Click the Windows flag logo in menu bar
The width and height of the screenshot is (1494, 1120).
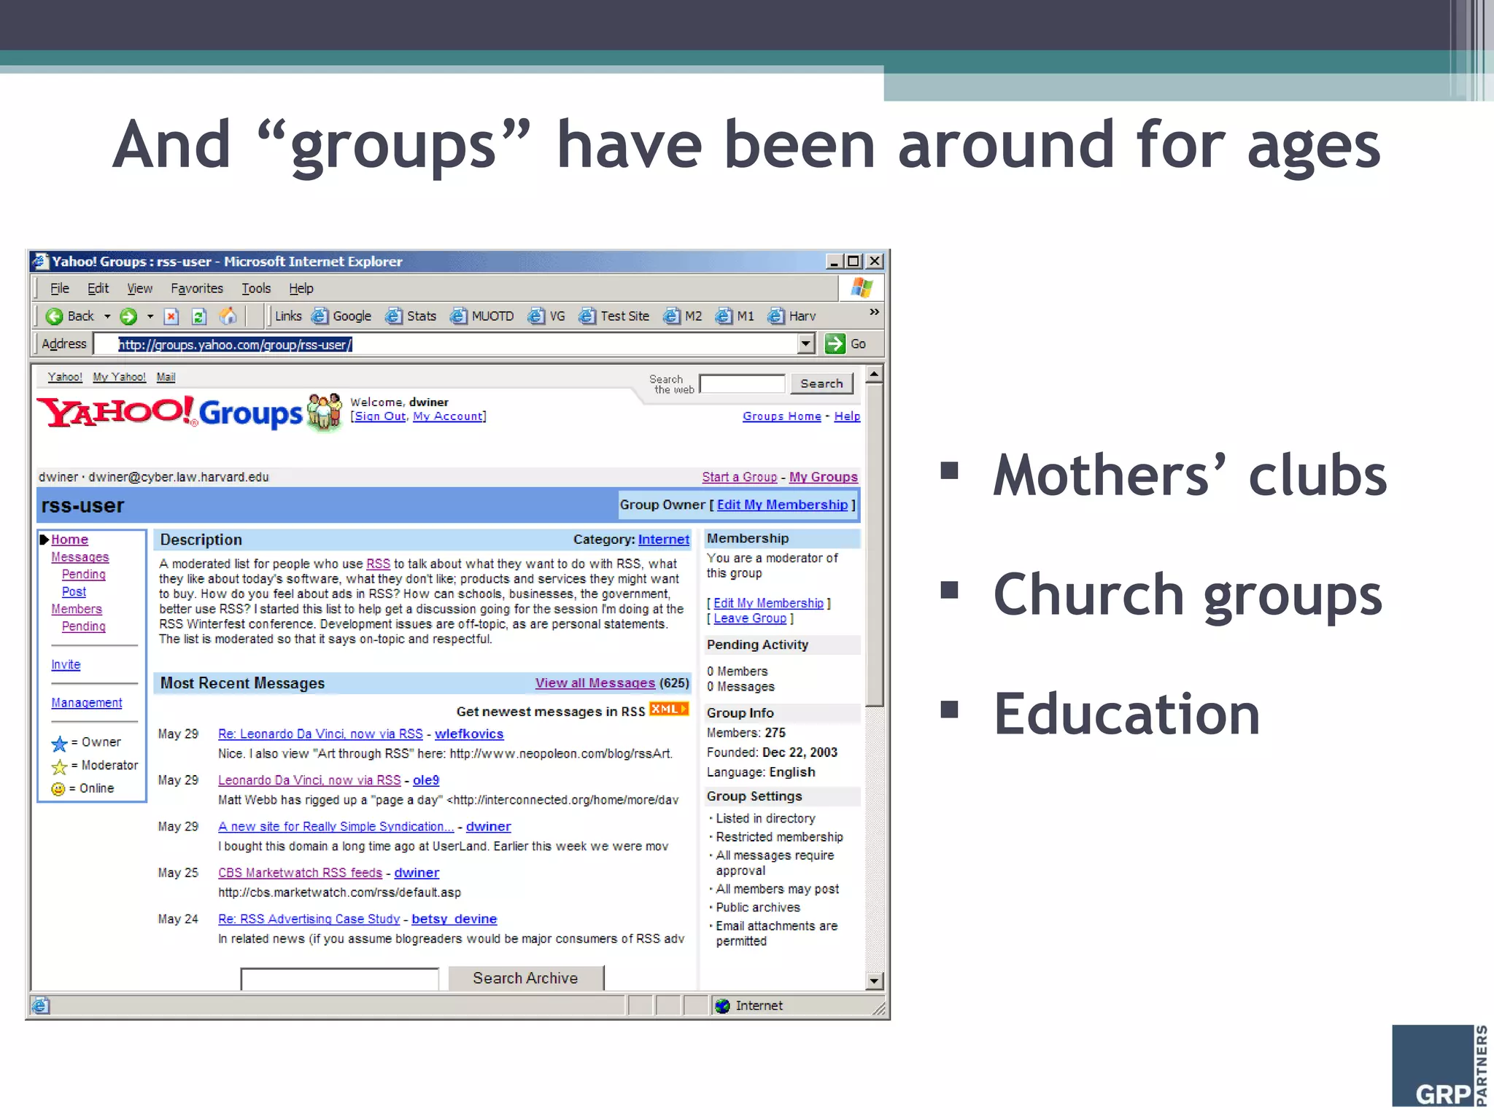[x=862, y=287]
